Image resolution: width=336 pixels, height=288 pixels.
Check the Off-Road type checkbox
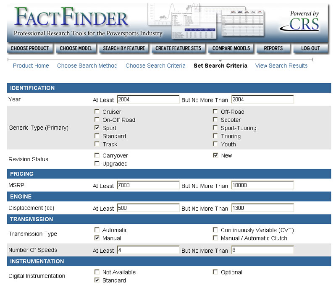215,112
